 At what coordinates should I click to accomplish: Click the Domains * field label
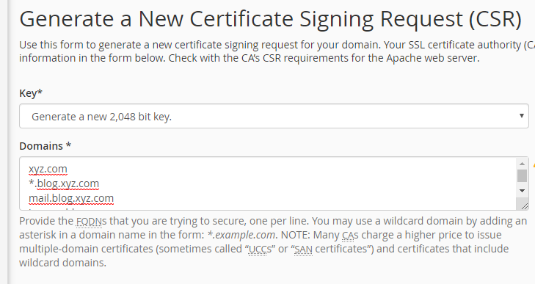pos(45,146)
